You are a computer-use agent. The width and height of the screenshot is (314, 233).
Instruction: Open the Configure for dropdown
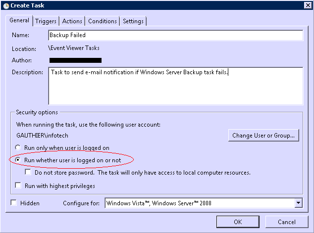[x=204, y=203]
